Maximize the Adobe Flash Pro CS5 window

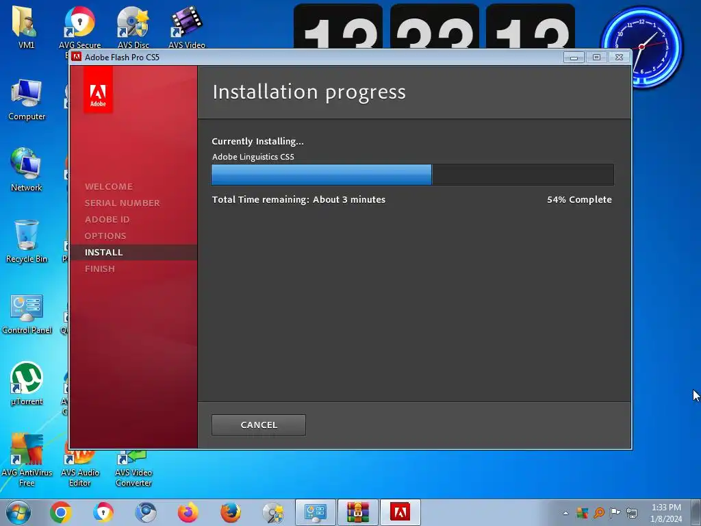pos(596,58)
